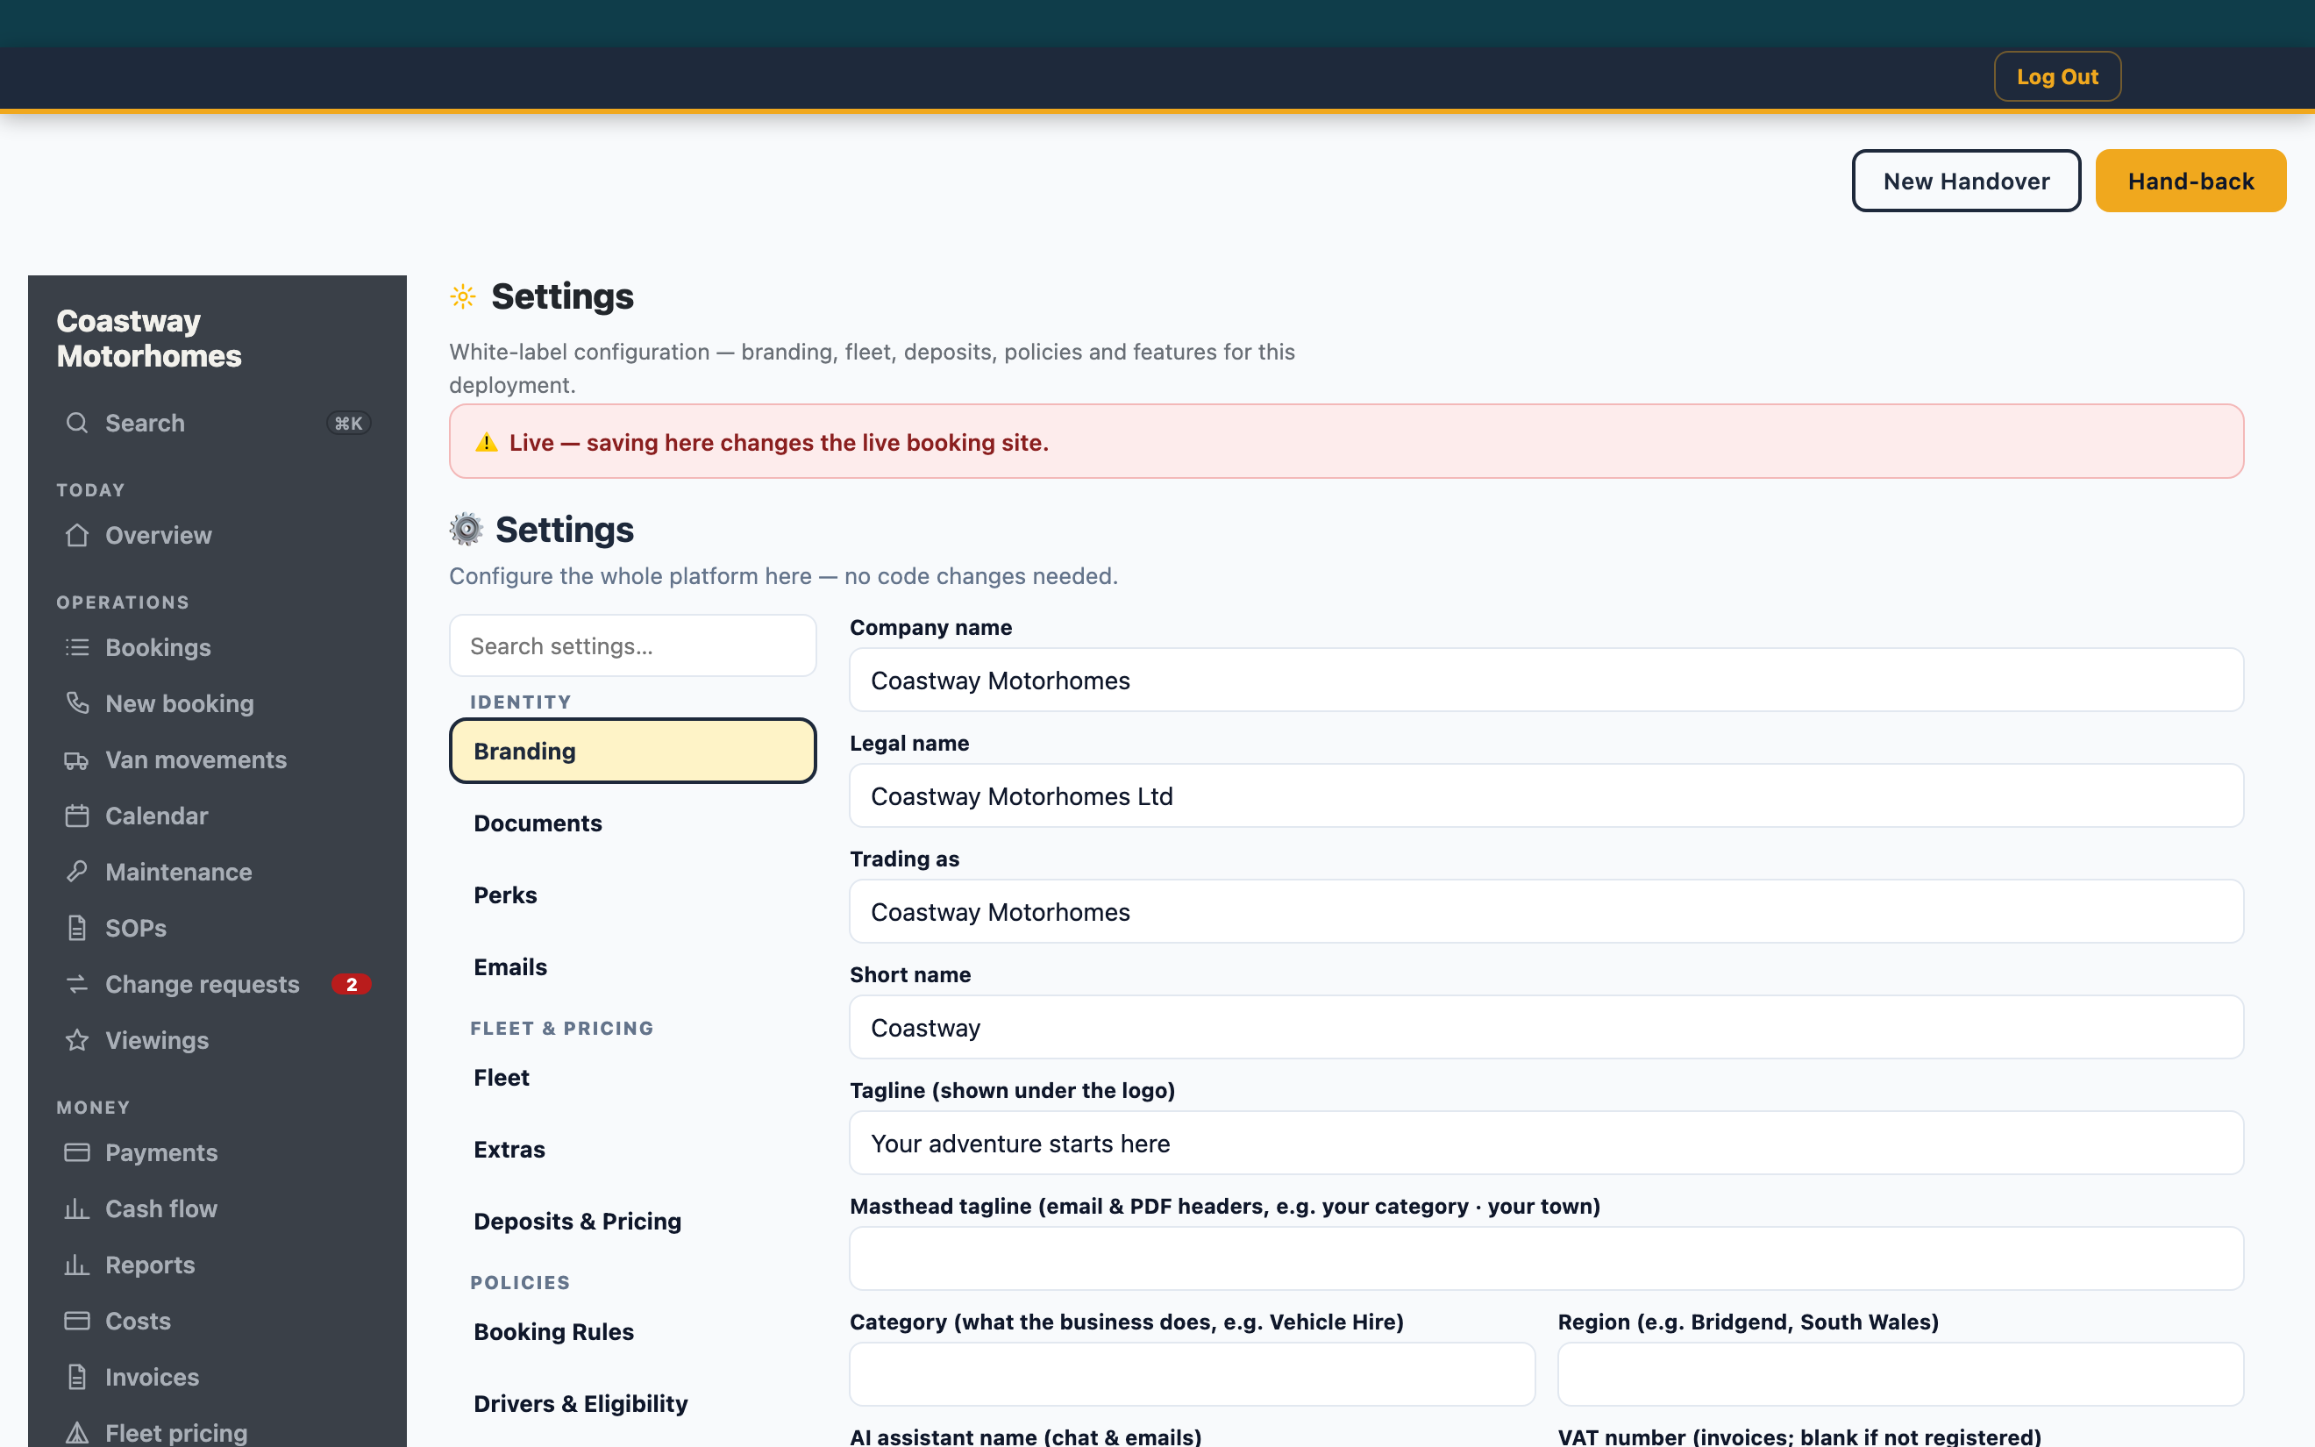Click the Legal name field

point(1546,796)
